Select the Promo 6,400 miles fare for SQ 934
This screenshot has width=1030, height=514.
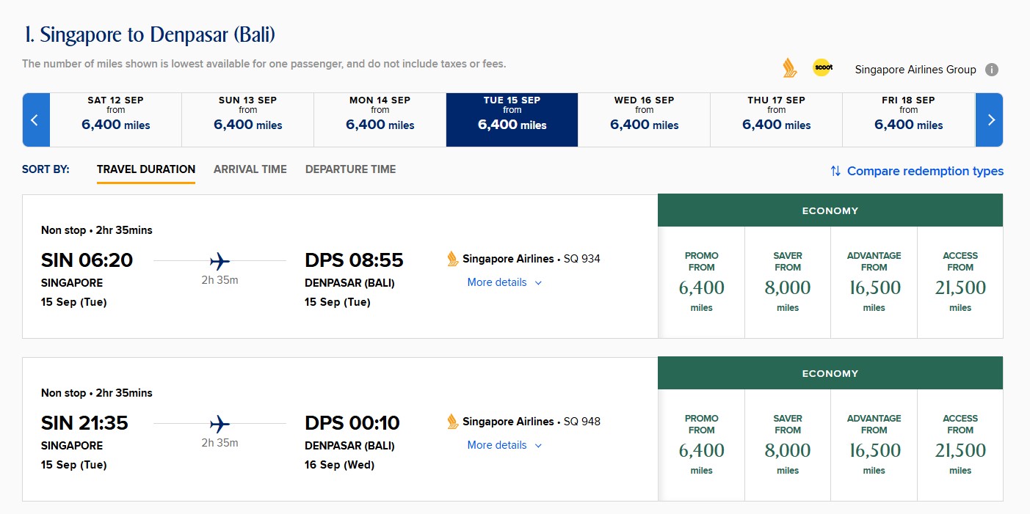click(701, 282)
